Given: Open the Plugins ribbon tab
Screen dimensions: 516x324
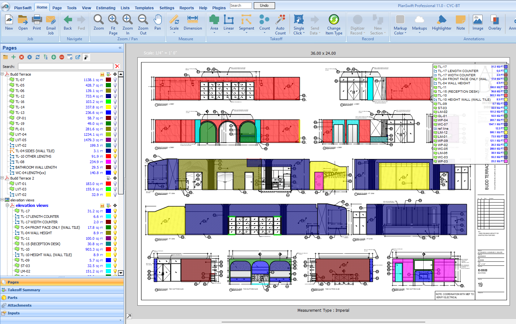Looking at the screenshot, I should click(219, 8).
